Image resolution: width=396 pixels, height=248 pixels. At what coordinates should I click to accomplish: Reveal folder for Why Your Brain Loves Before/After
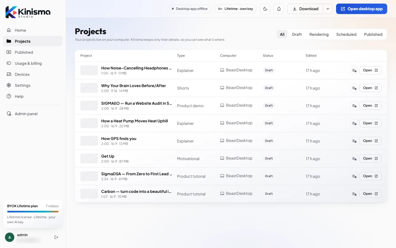point(354,88)
